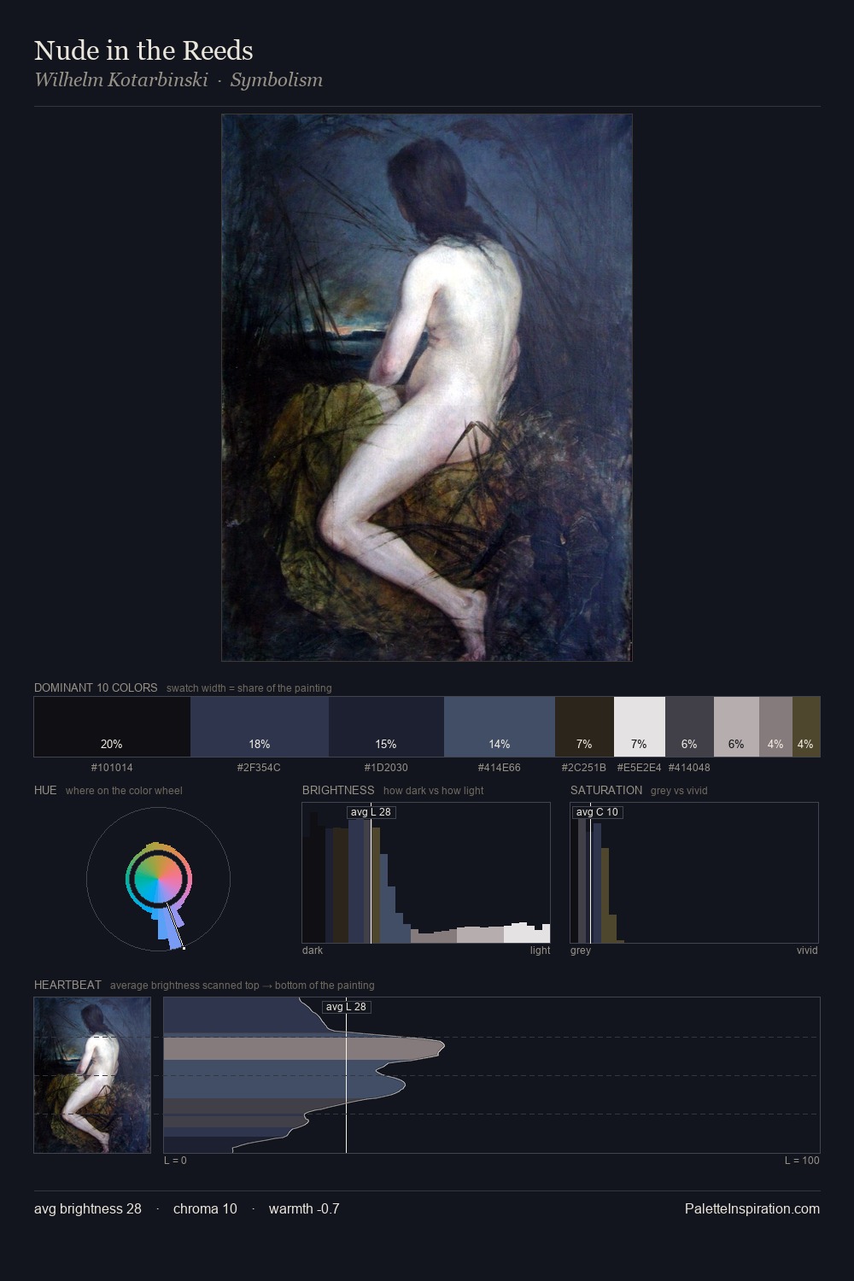Viewport: 854px width, 1281px height.
Task: Open the PaletteInspiration.com link
Action: click(752, 1208)
